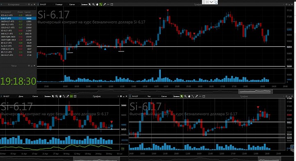
Task: Click the top chart's horizontal scroll navigator thumb
Action: [x=255, y=92]
